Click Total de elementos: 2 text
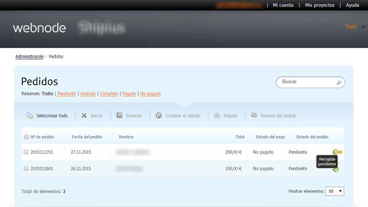The image size is (368, 207). coord(44,191)
